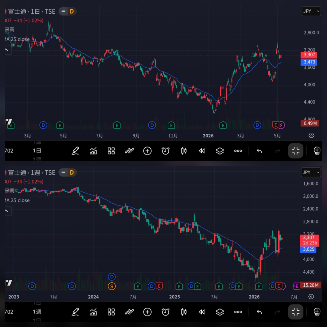The width and height of the screenshot is (327, 327).
Task: Click the purple E future earnings marker on weekly chart
Action: coord(296,286)
